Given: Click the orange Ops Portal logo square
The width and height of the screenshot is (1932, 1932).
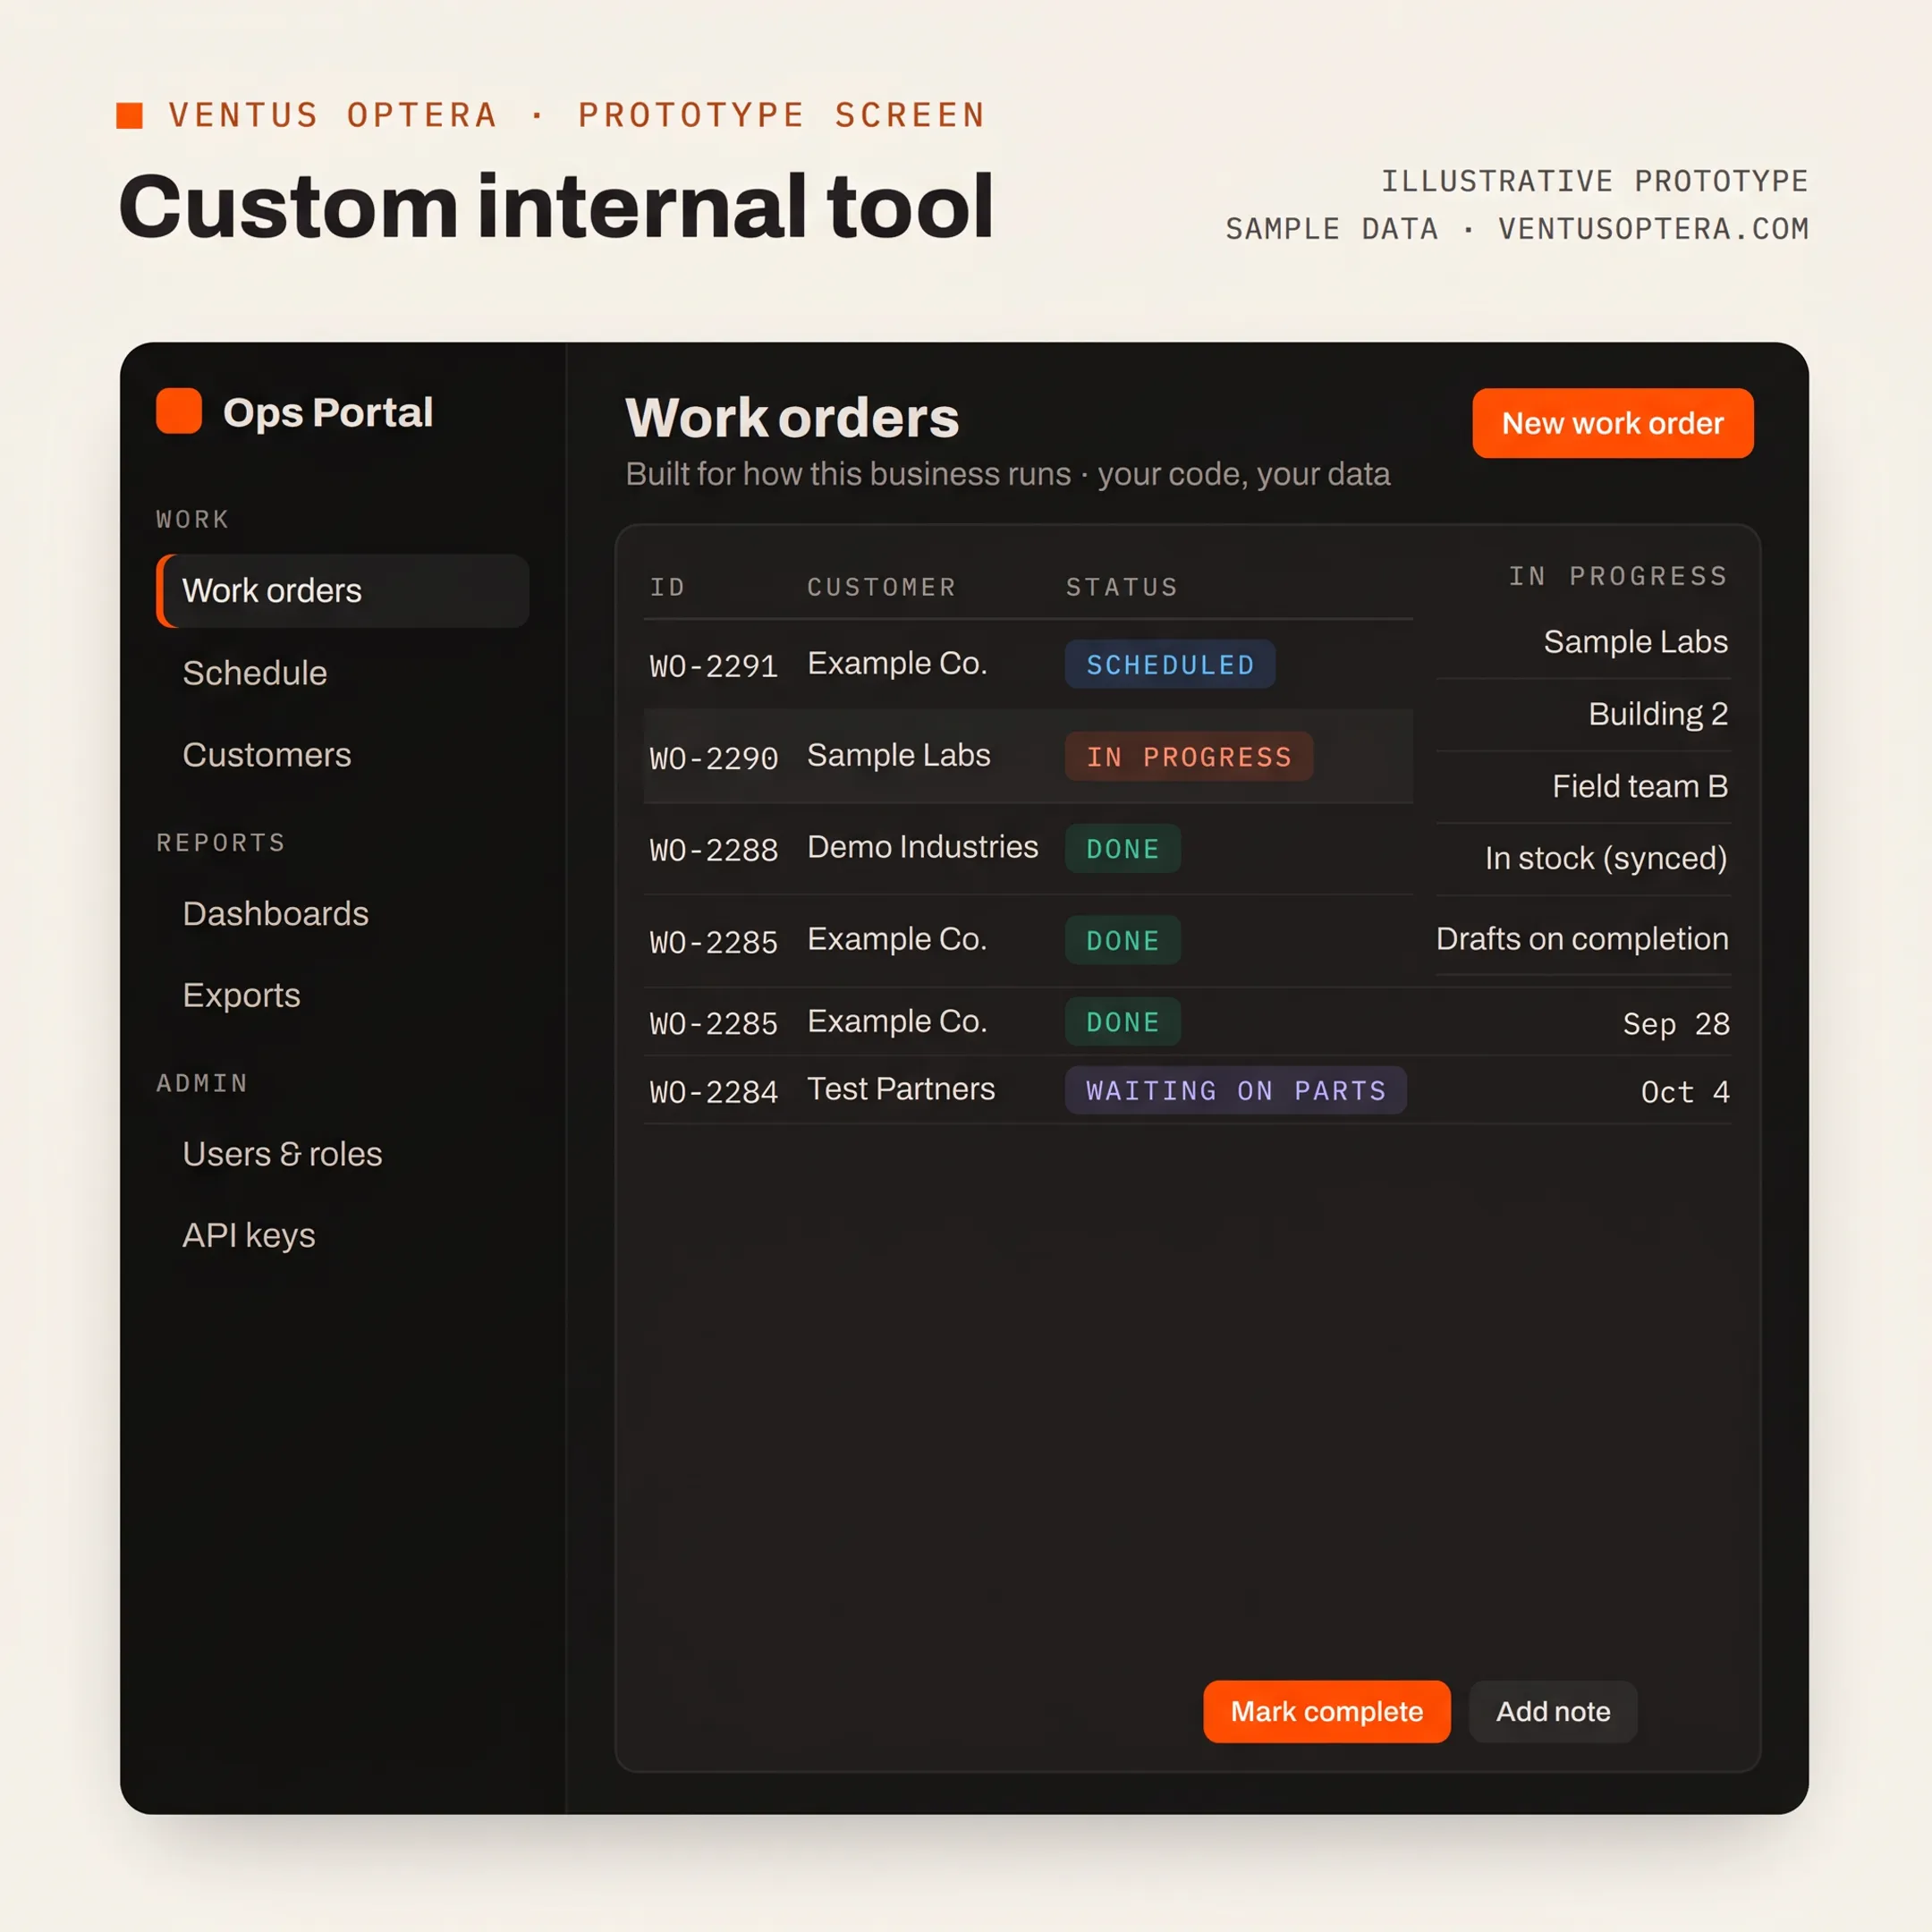Looking at the screenshot, I should point(179,411).
